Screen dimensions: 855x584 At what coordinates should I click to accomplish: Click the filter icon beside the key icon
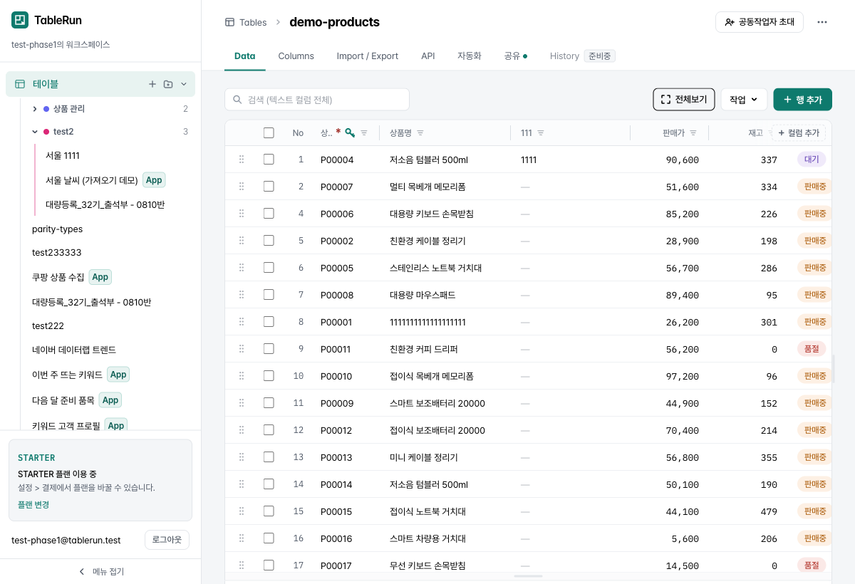click(x=364, y=133)
